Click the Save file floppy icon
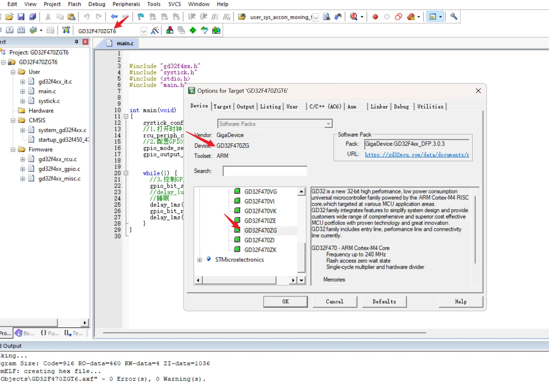The height and width of the screenshot is (384, 549). pyautogui.click(x=21, y=17)
